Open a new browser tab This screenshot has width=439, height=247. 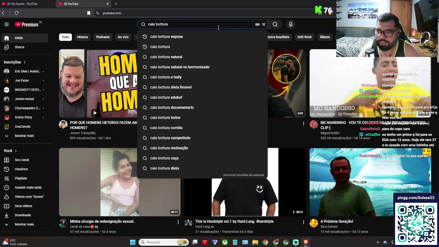coord(116,4)
